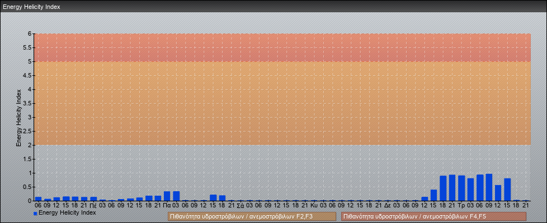Click the 2 tick label on y-axis
The width and height of the screenshot is (547, 223).
pyautogui.click(x=29, y=145)
